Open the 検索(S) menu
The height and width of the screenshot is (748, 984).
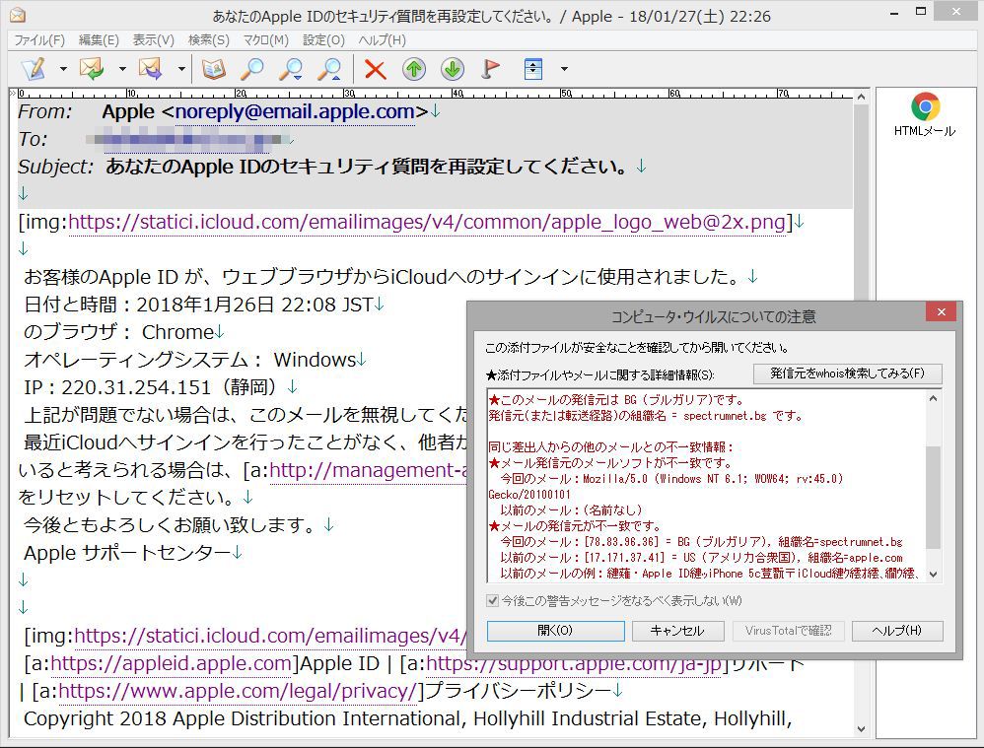(209, 40)
